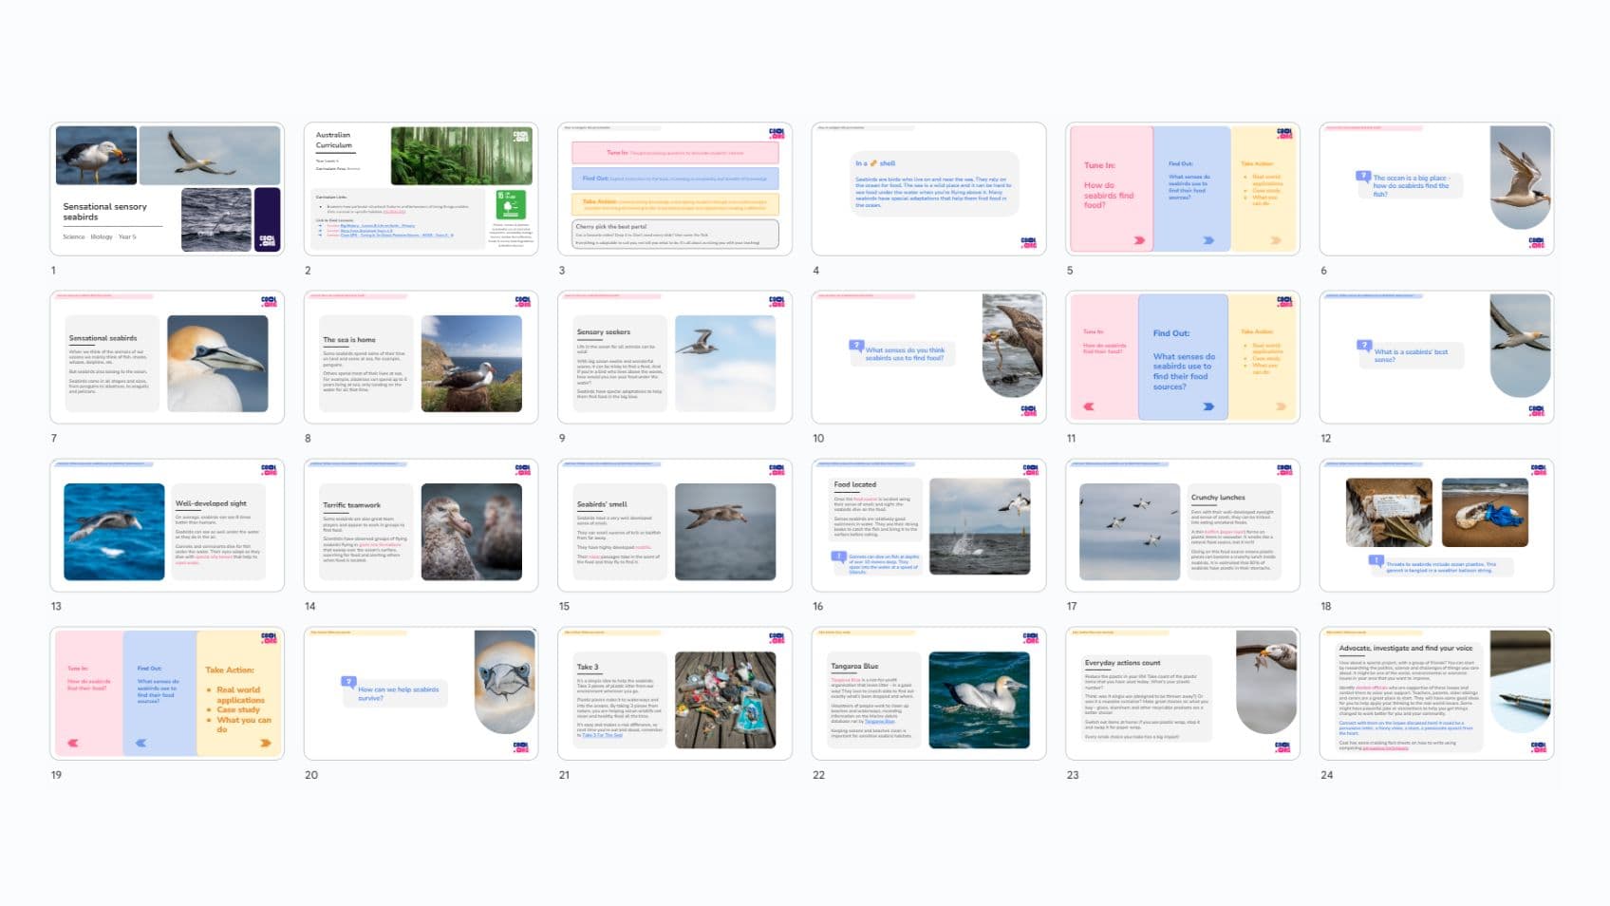
Task: Open the 'Take 3' litter slide
Action: [x=675, y=693]
